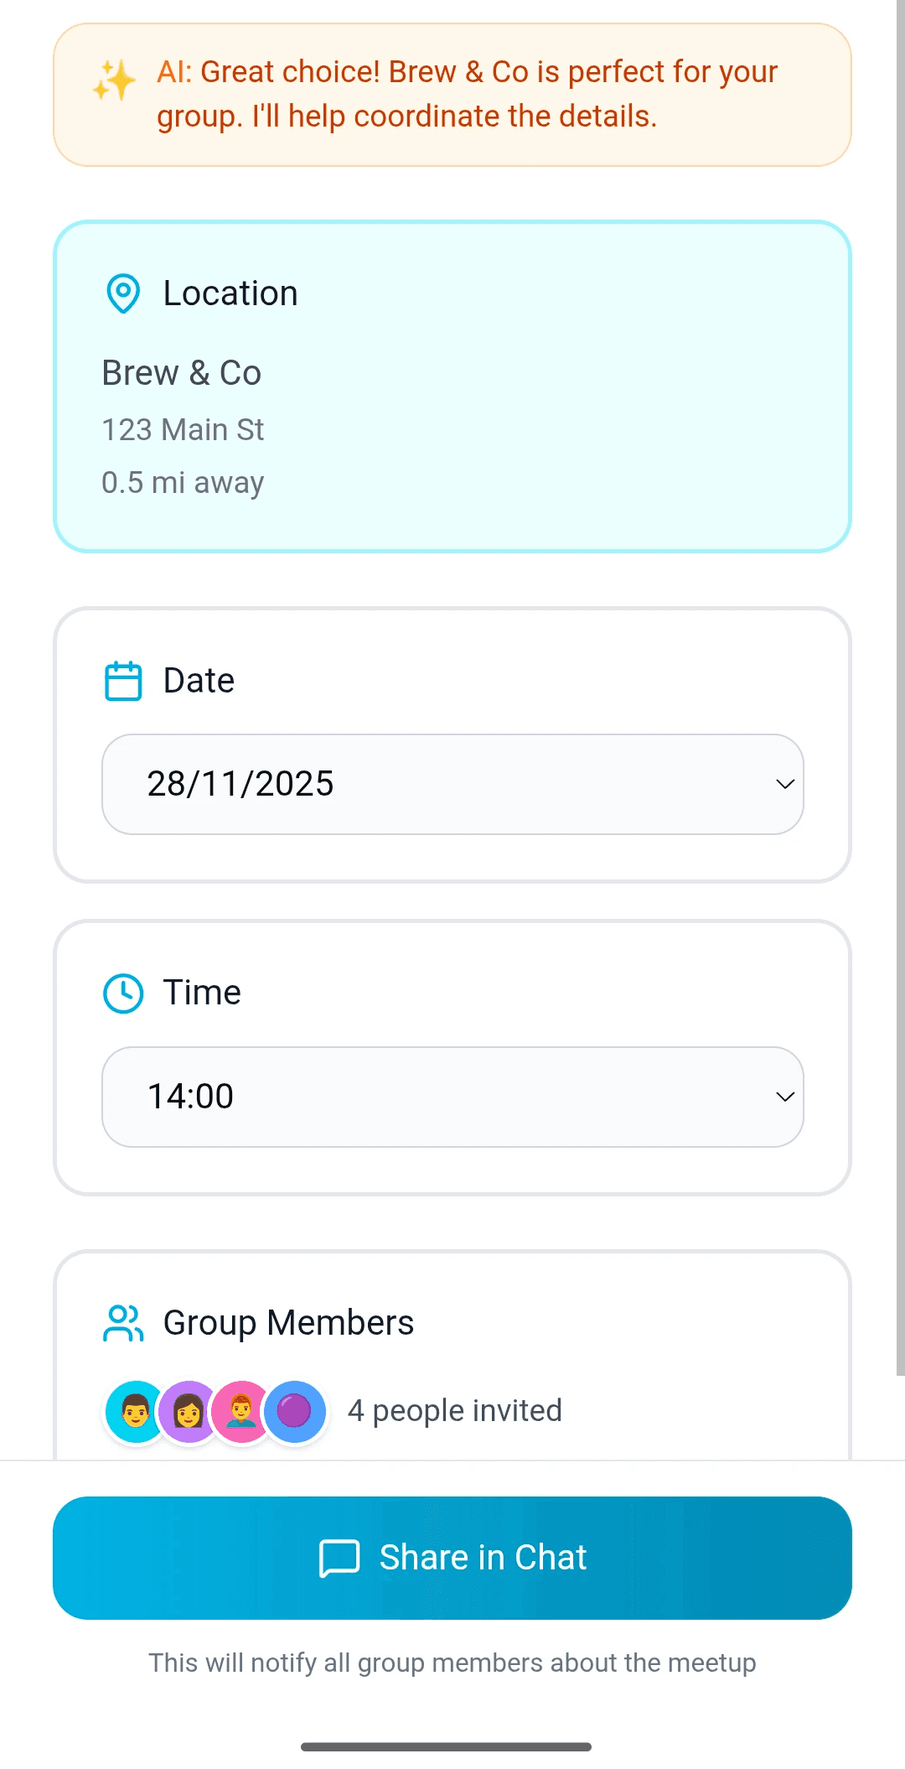Viewport: 905px width, 1769px height.
Task: Click the Group Members people icon
Action: (123, 1323)
